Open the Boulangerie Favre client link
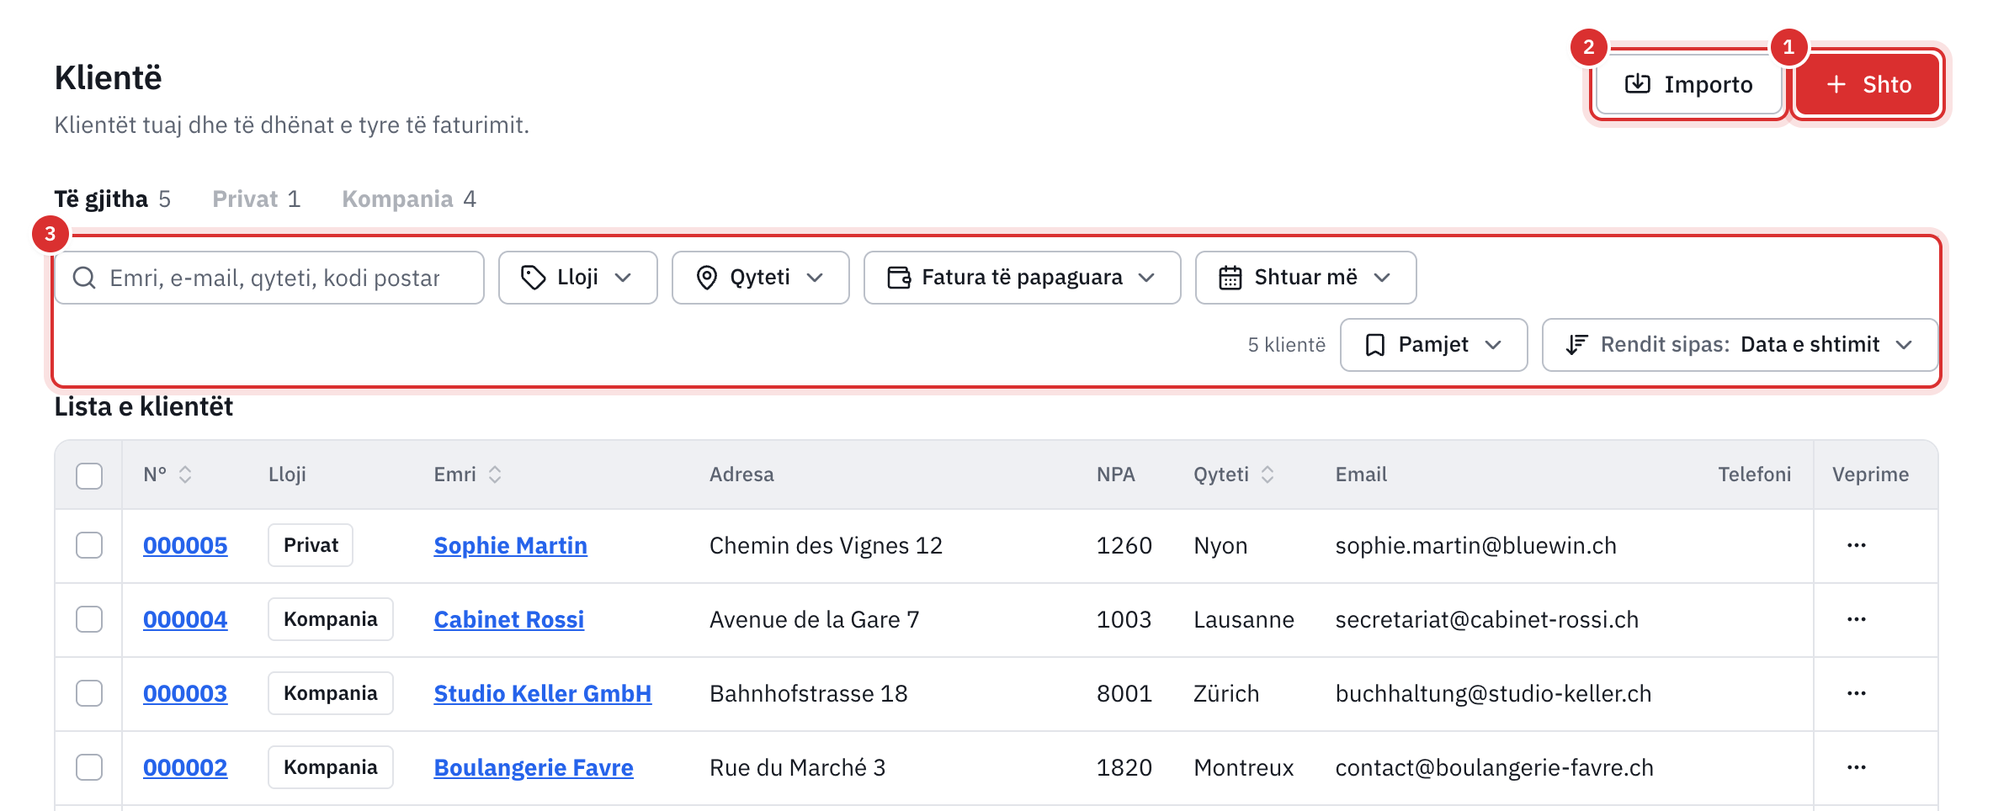Screen dimensions: 1993x811 point(534,768)
